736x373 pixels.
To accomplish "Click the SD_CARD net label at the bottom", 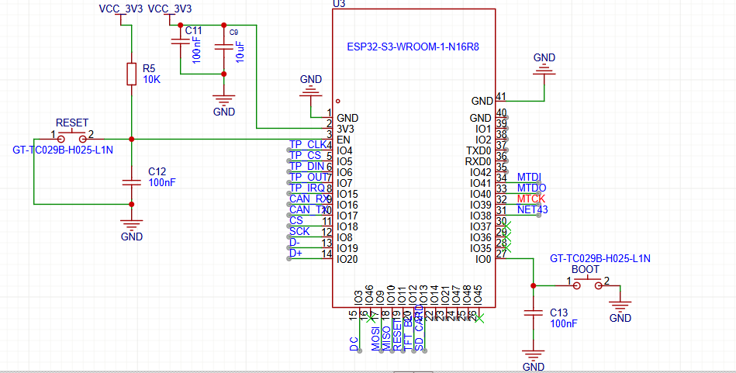I will coord(419,327).
